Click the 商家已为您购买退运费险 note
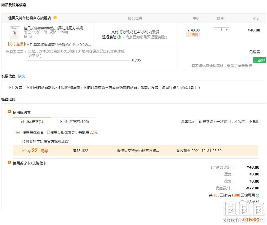Image resolution: width=267 pixels, height=225 pixels. (x=145, y=37)
